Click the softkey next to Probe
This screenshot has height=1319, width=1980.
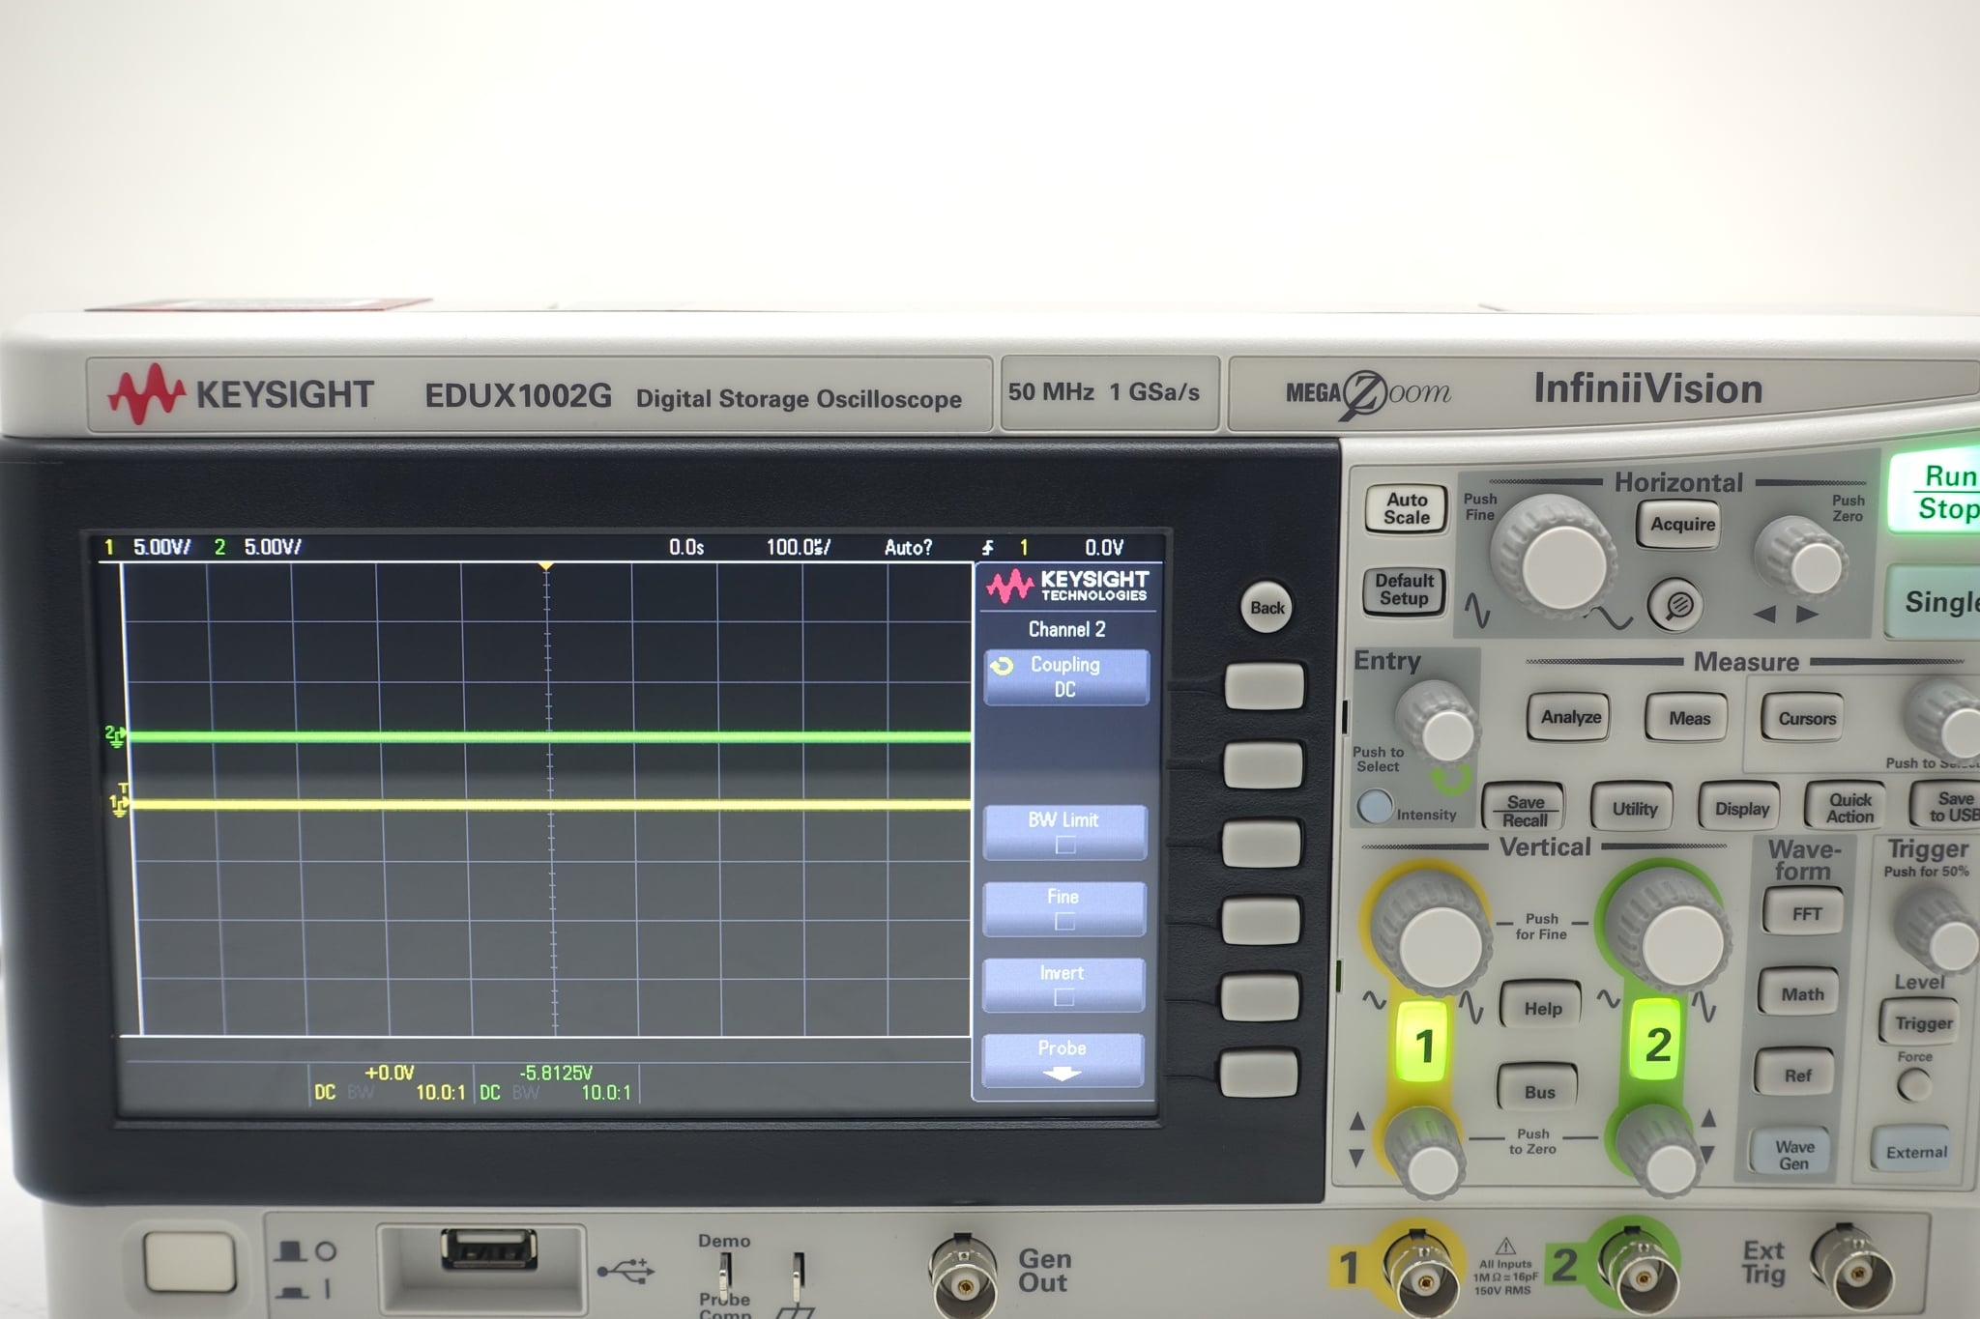click(x=1259, y=1074)
